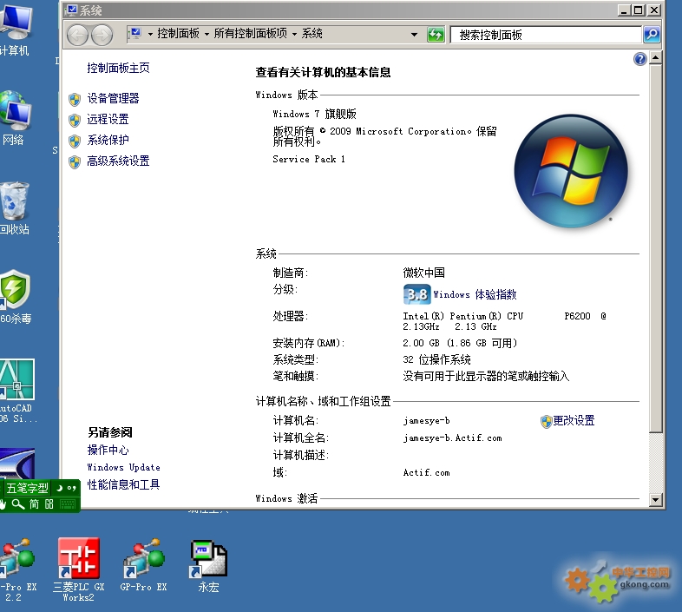Open 操作中心 under 另请参阅
This screenshot has height=612, width=682.
coord(108,450)
